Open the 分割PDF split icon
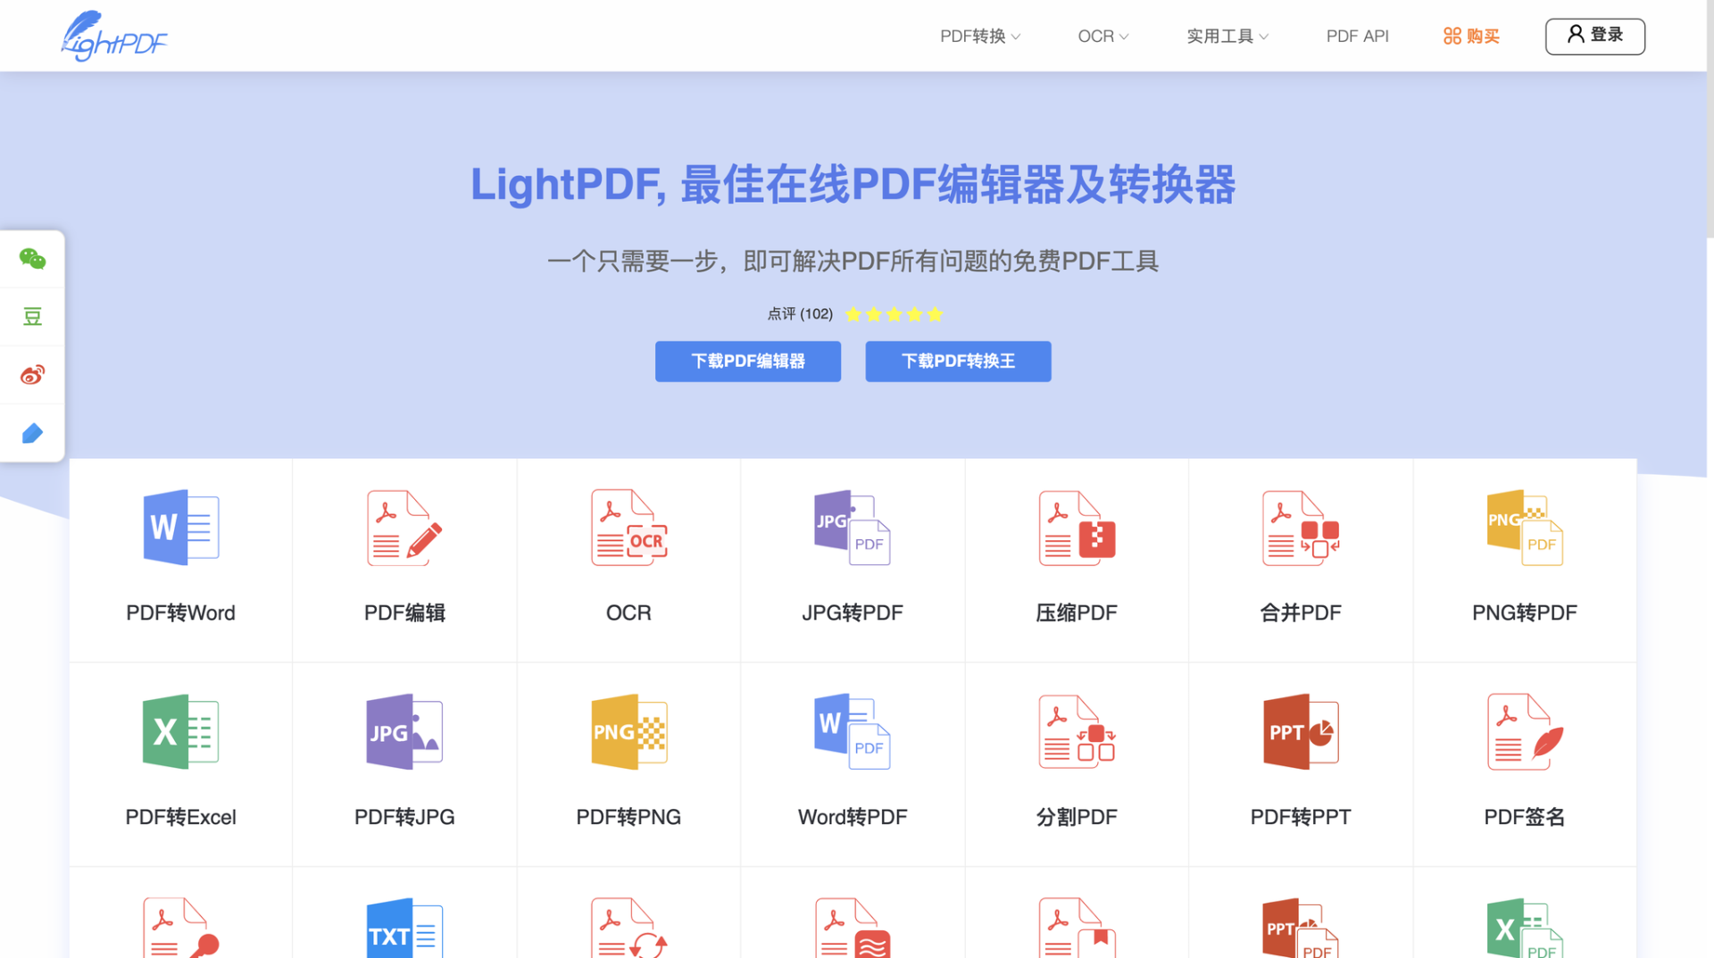Viewport: 1714px width, 958px height. coord(1077,731)
